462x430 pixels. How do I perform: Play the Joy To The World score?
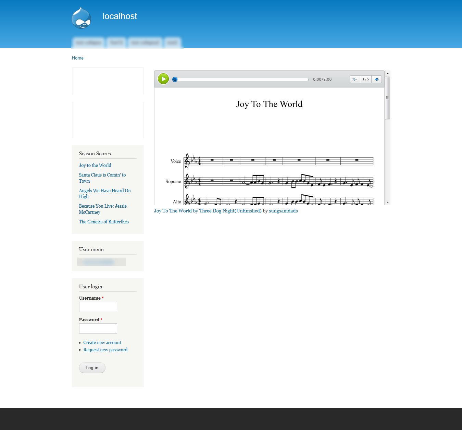[163, 79]
